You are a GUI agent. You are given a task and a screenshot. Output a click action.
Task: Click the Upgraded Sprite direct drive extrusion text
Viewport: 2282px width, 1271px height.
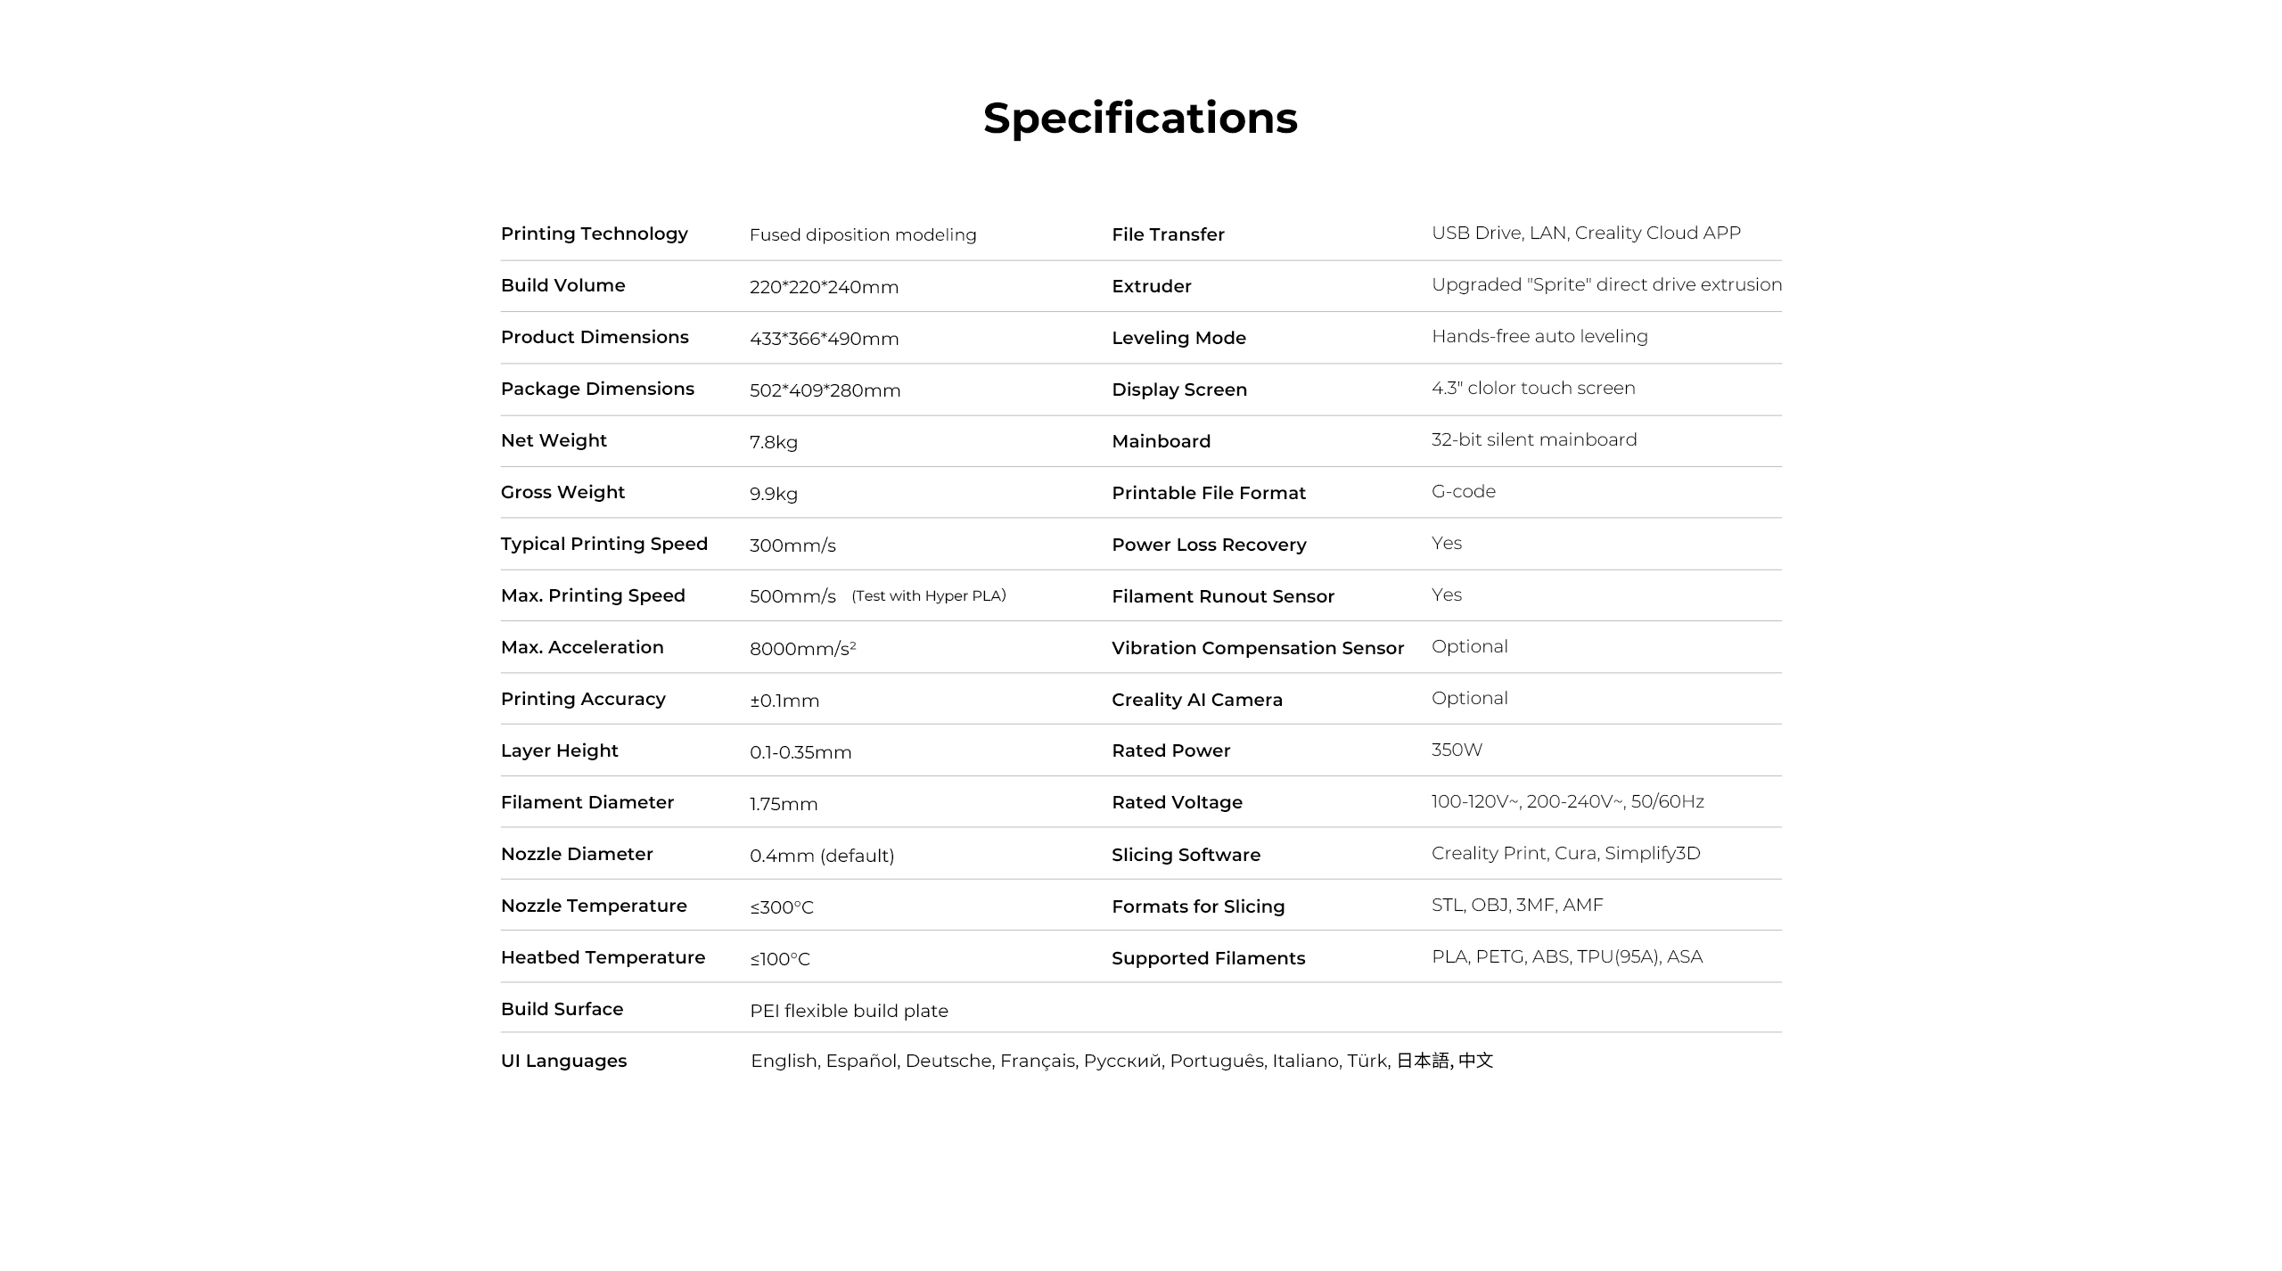(x=1606, y=284)
